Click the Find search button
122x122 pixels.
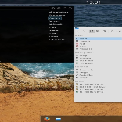click(x=116, y=31)
